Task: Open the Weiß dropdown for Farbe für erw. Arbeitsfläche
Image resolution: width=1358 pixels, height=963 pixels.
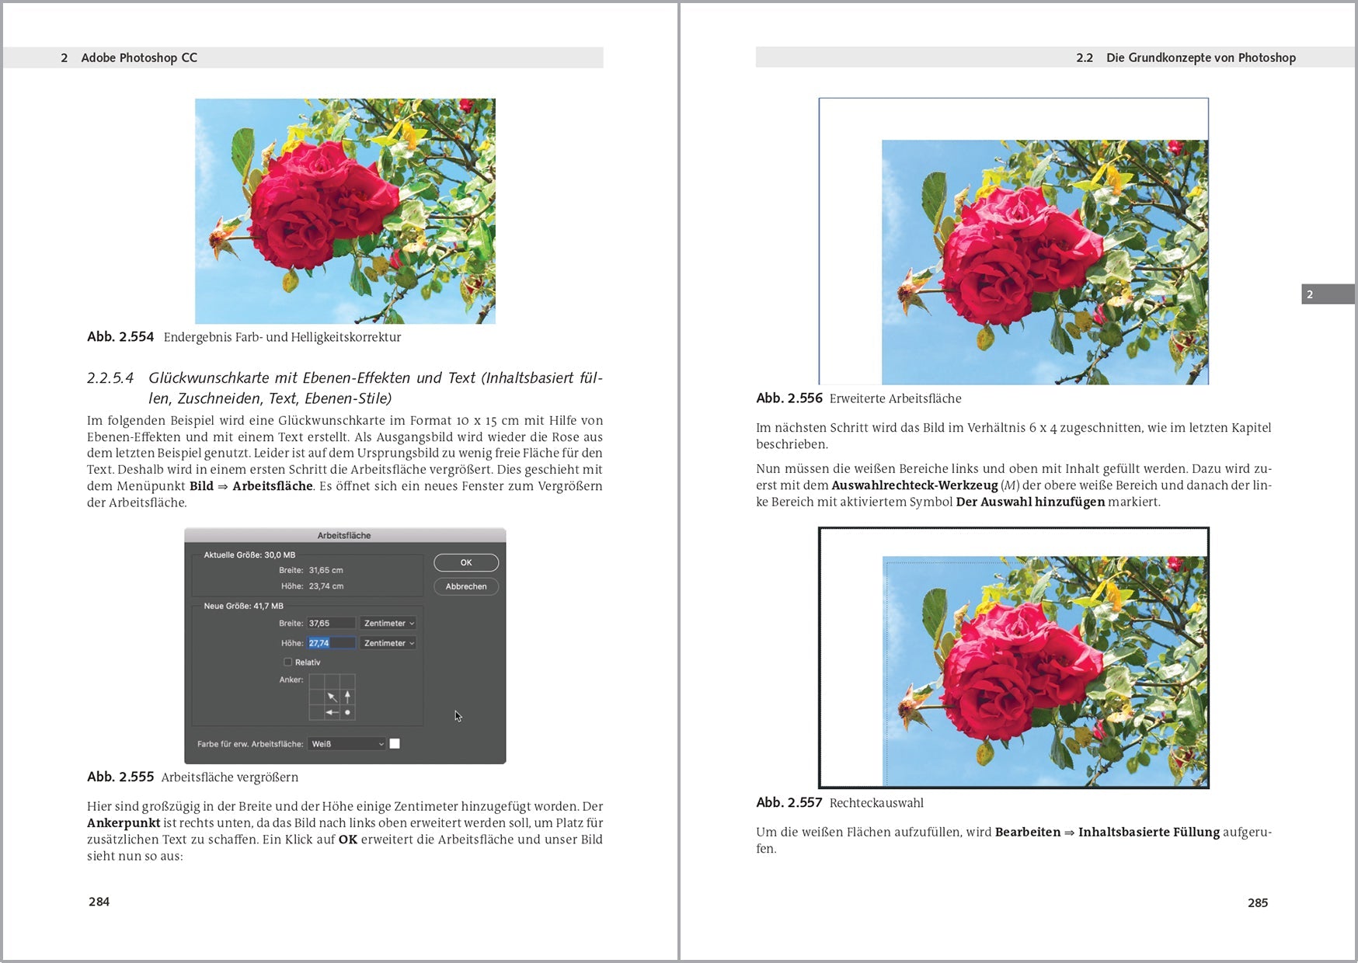Action: point(347,743)
